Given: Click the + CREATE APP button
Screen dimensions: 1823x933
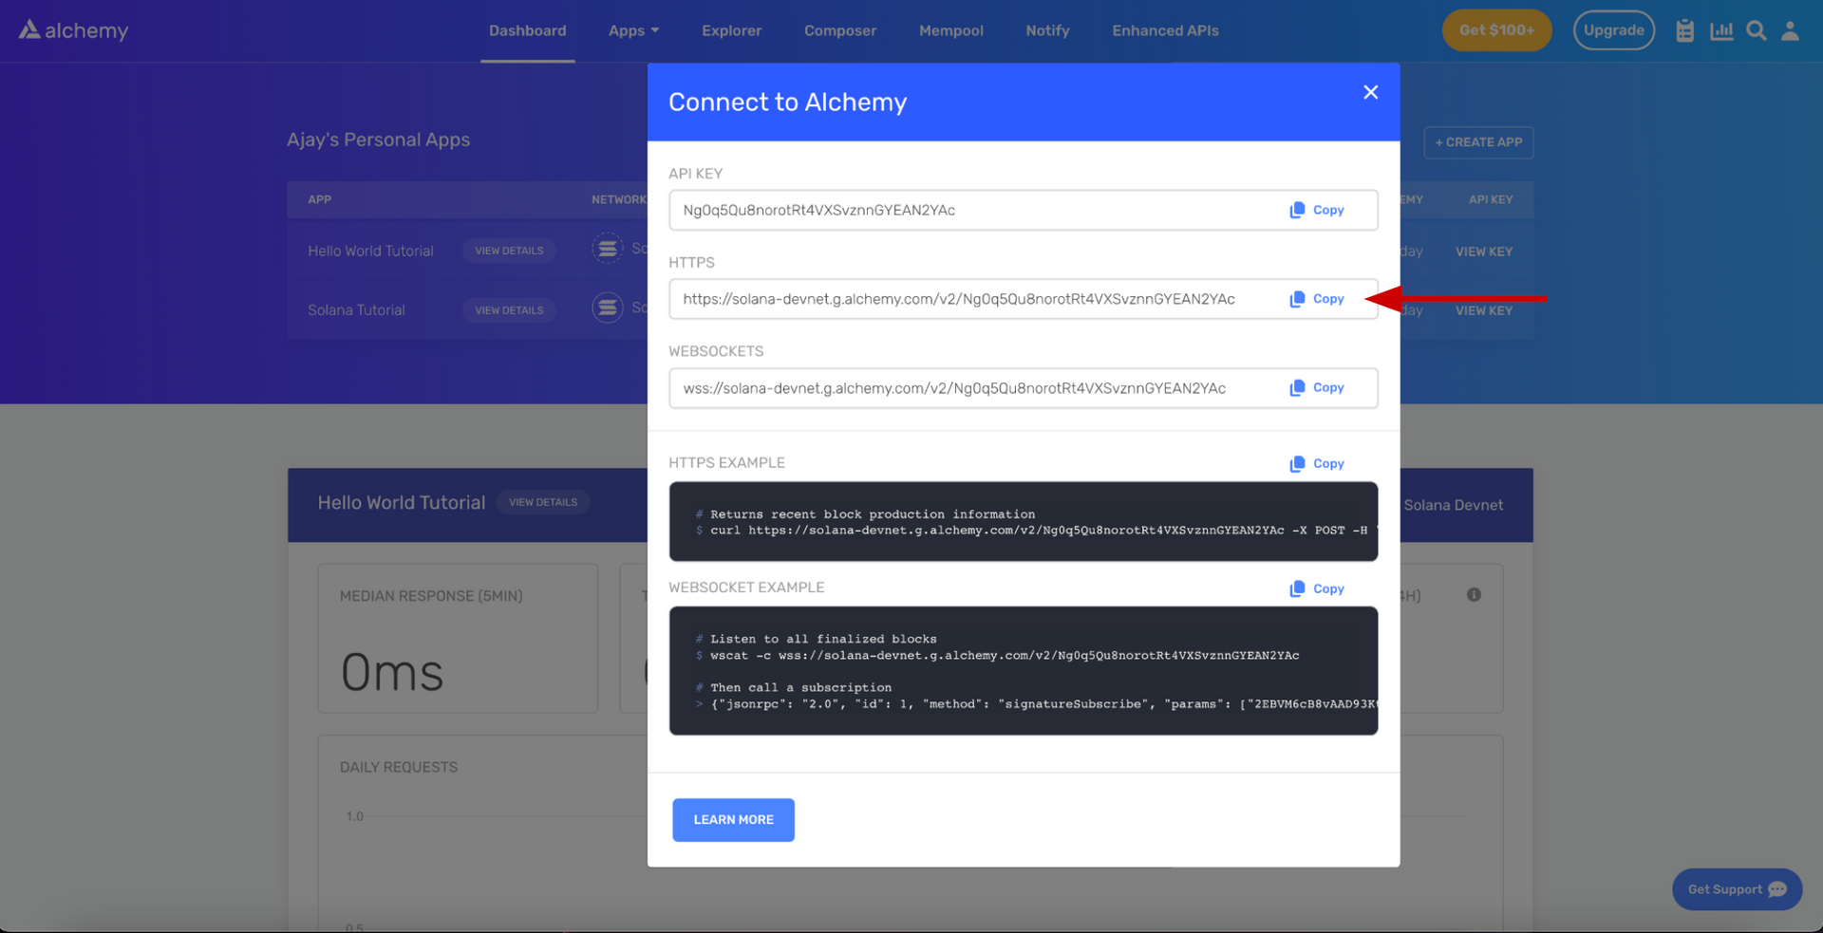Looking at the screenshot, I should click(1478, 142).
